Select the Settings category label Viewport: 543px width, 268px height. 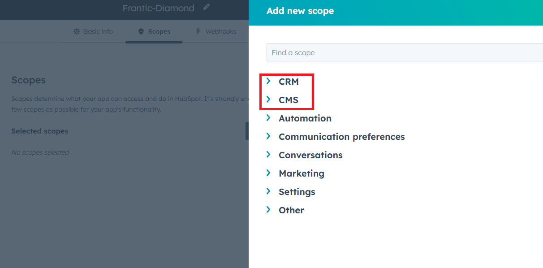(x=297, y=192)
